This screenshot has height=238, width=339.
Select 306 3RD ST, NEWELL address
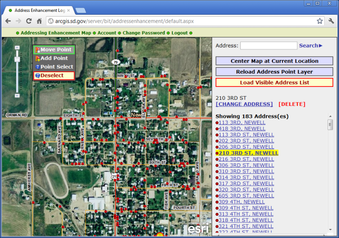coord(246,165)
